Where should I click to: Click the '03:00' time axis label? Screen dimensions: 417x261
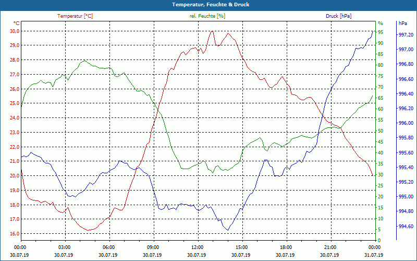[64, 247]
